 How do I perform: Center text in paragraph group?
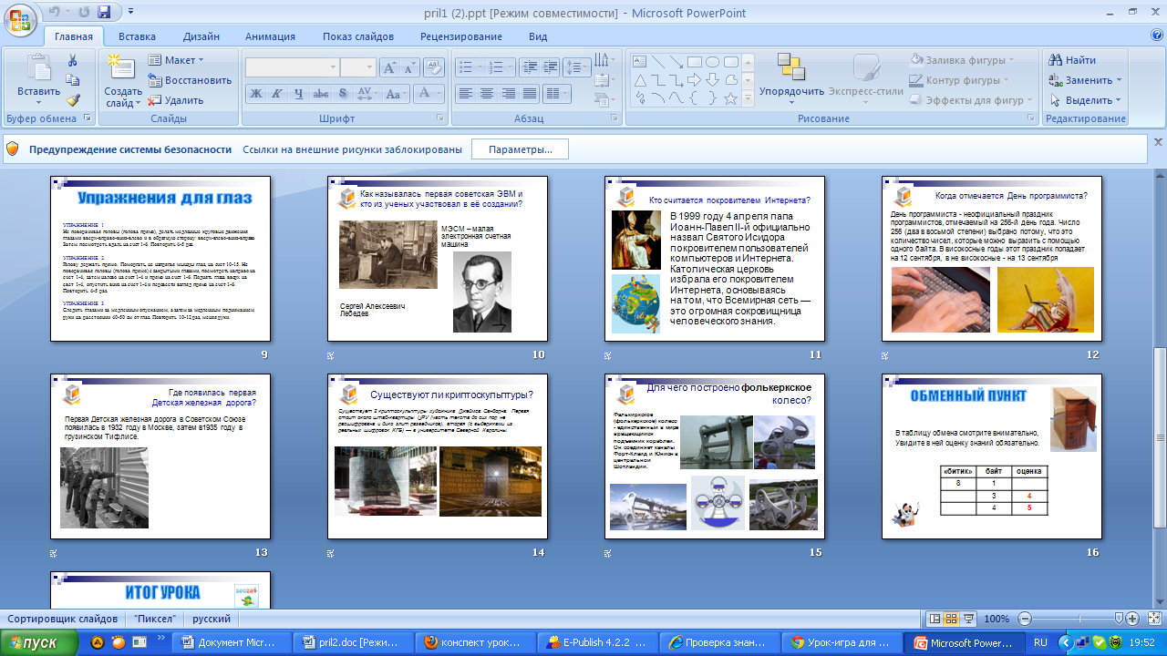click(x=487, y=93)
